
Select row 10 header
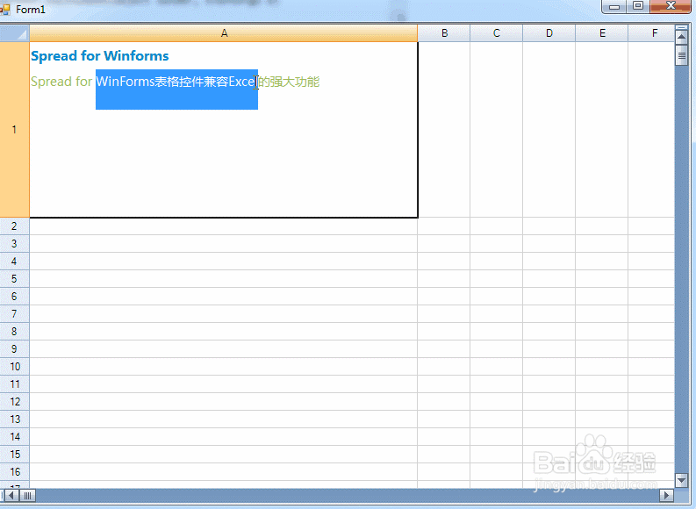pyautogui.click(x=15, y=367)
